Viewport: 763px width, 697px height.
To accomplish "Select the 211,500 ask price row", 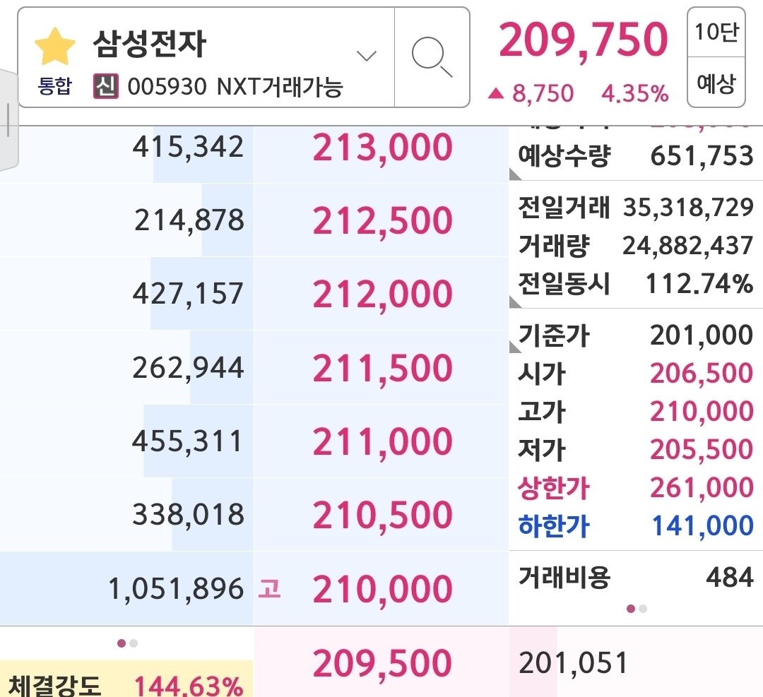I will coord(381,369).
